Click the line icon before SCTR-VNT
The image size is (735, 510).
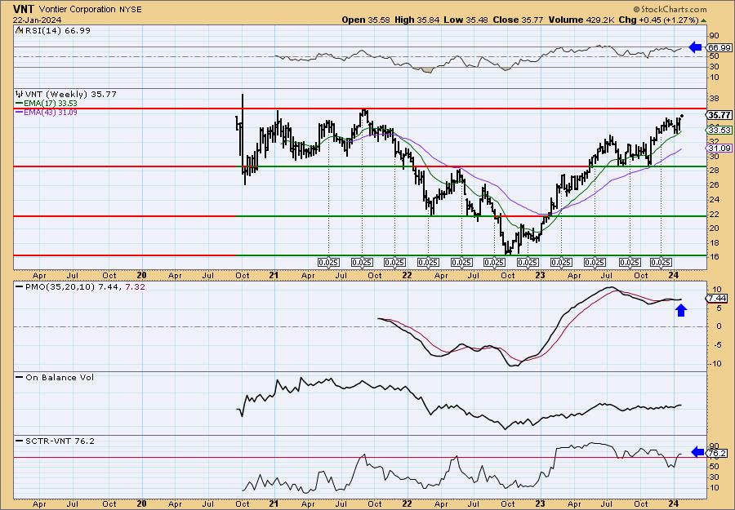(20, 441)
